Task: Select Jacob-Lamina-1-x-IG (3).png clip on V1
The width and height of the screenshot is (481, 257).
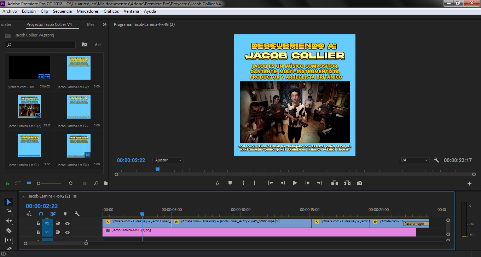Action: [259, 232]
